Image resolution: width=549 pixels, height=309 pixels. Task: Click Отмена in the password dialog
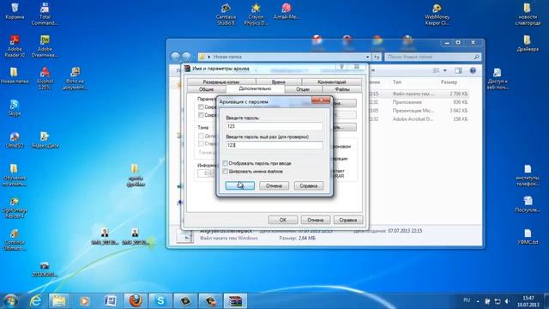tap(274, 185)
